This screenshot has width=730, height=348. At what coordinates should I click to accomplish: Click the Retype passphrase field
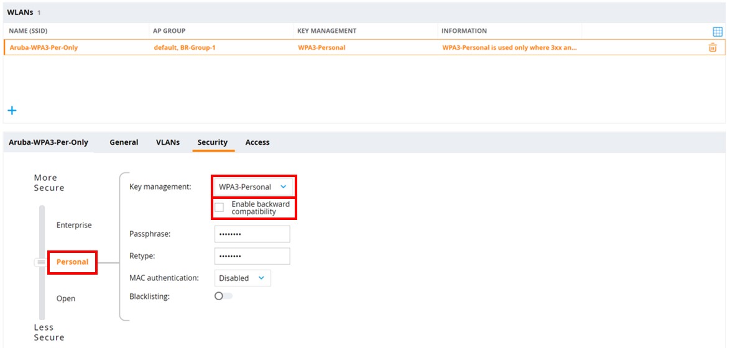point(252,256)
